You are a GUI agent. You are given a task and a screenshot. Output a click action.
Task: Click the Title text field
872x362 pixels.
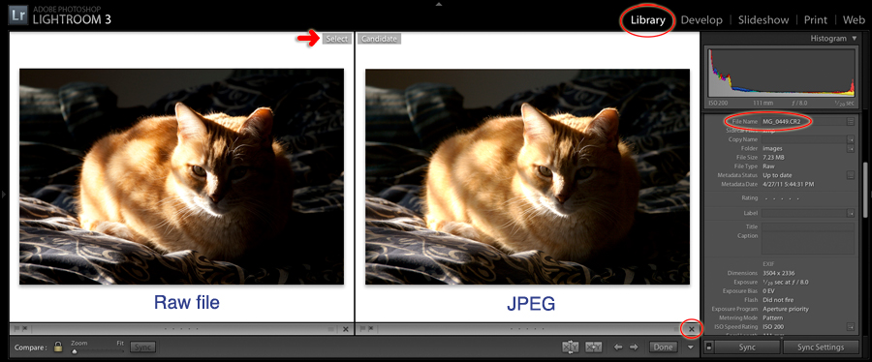point(808,226)
